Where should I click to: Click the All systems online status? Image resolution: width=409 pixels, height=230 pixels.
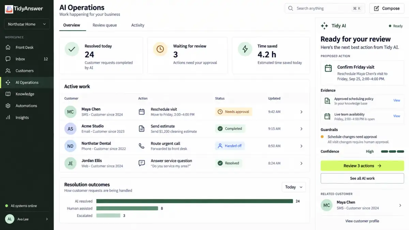pyautogui.click(x=21, y=206)
